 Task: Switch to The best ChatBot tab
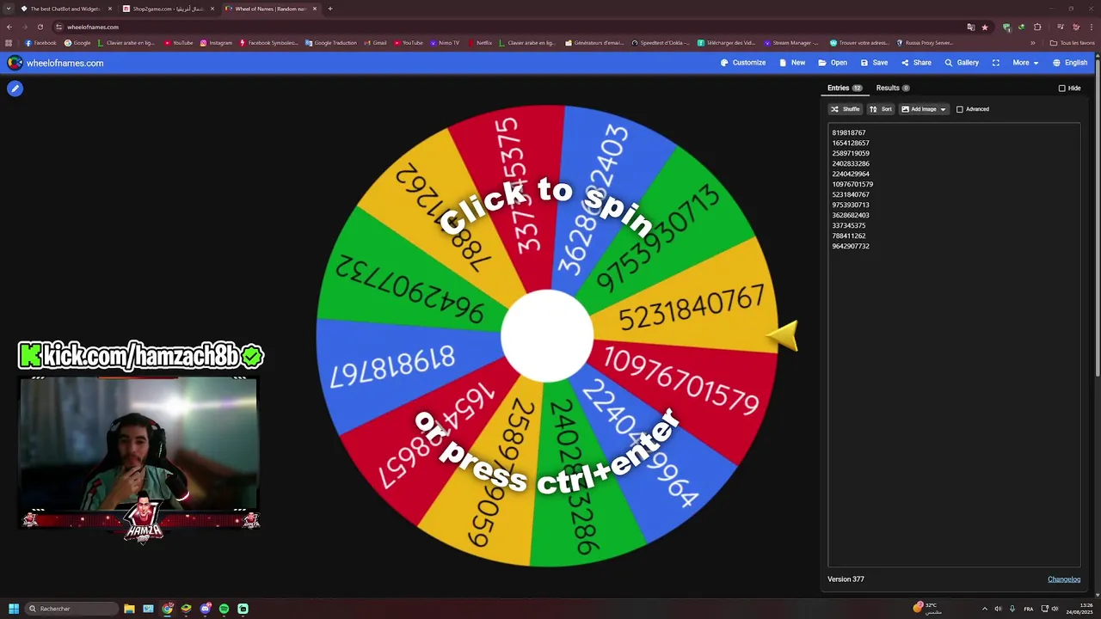click(x=65, y=9)
